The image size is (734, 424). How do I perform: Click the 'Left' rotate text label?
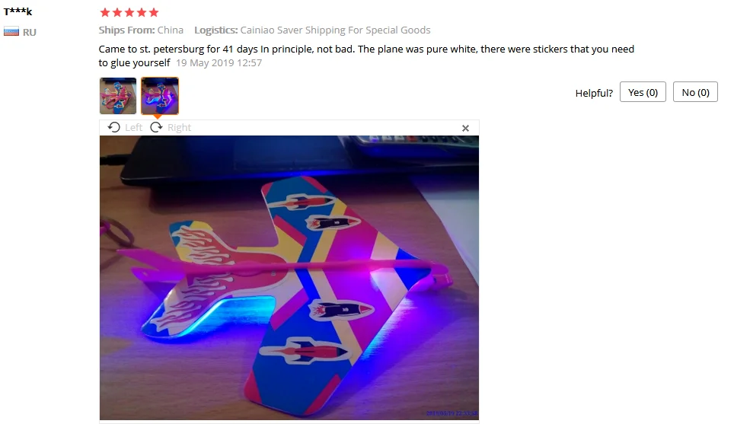tap(133, 127)
